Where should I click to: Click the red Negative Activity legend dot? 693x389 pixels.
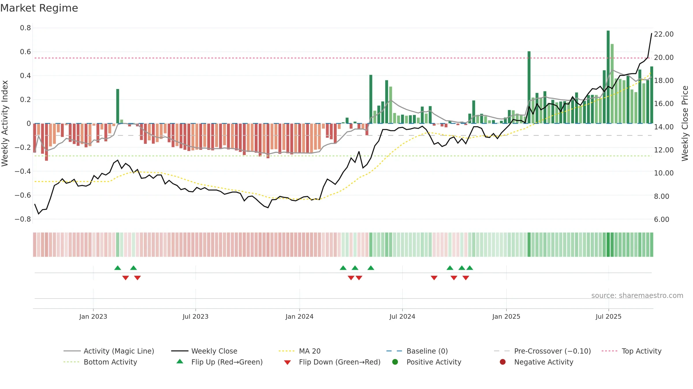503,362
